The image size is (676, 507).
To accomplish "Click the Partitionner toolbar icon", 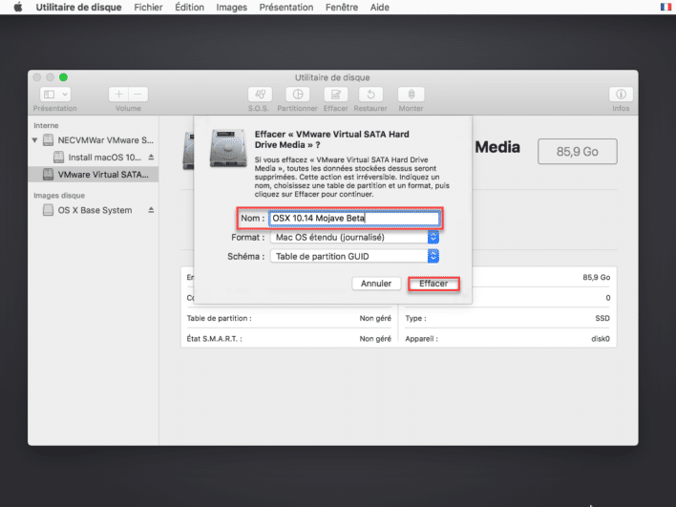I will tap(298, 94).
